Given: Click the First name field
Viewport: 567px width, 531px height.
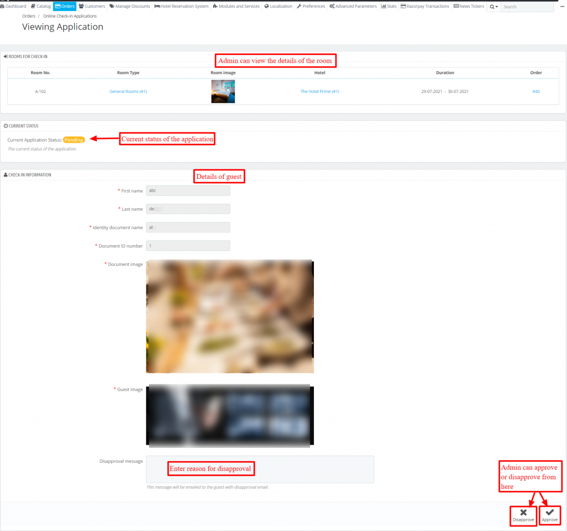Looking at the screenshot, I should (x=188, y=190).
